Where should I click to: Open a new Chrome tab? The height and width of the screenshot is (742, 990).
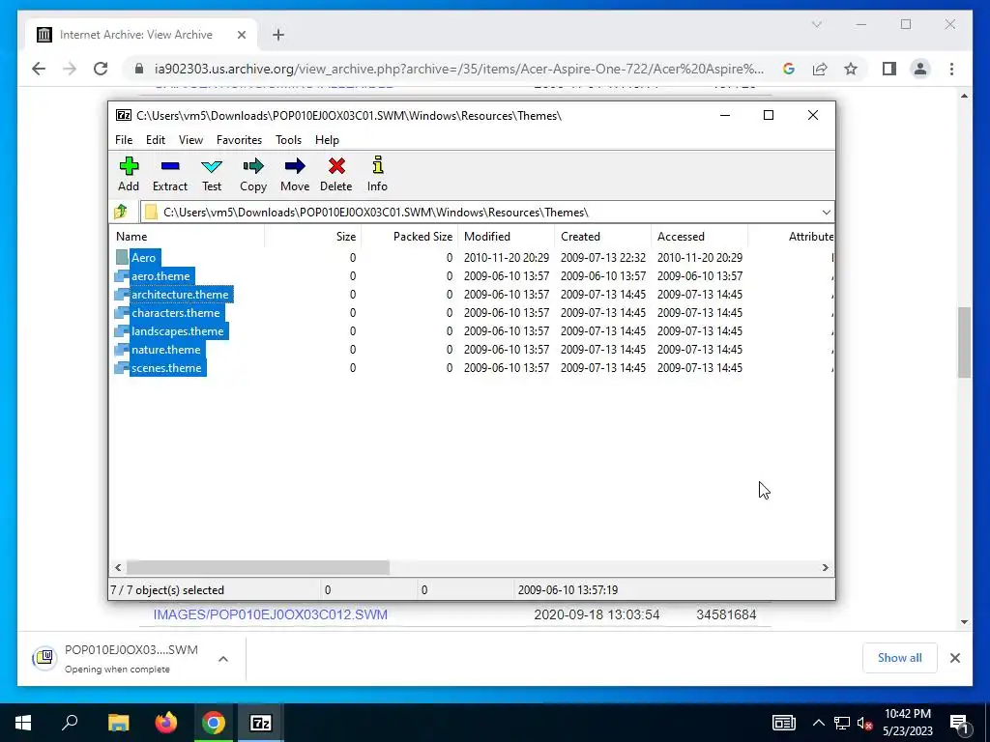pyautogui.click(x=278, y=35)
